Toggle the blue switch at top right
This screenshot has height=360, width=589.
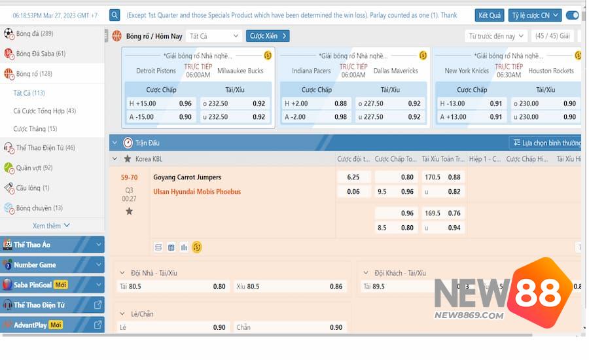572,15
